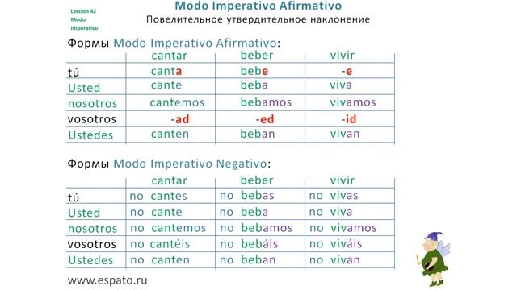Click the affirmative bebamos cell
Screen dimensions: 517x290
(266, 102)
